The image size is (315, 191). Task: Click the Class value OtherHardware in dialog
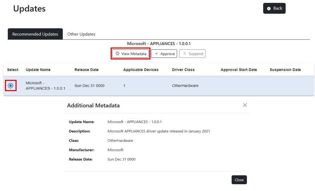[120, 141]
